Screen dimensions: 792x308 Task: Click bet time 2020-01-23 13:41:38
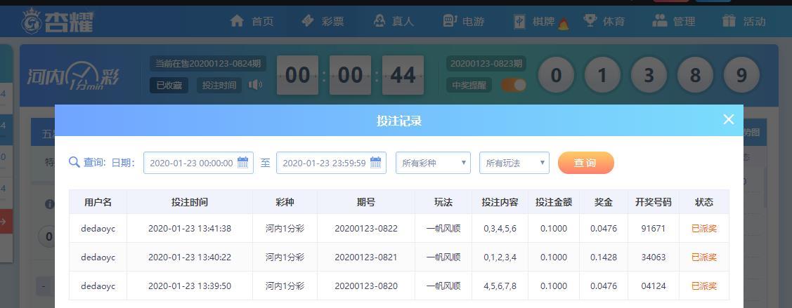pyautogui.click(x=190, y=228)
